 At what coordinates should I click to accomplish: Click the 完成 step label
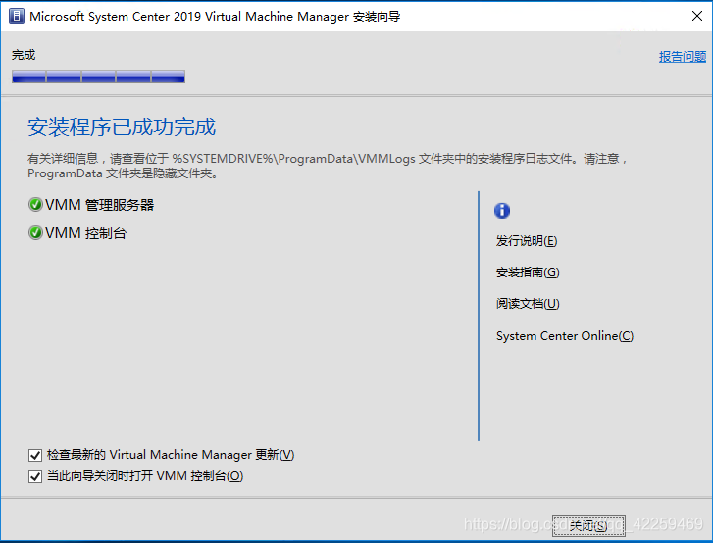24,55
